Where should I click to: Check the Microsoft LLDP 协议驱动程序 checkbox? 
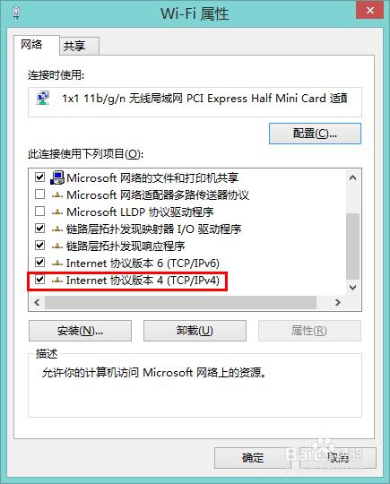click(x=39, y=212)
